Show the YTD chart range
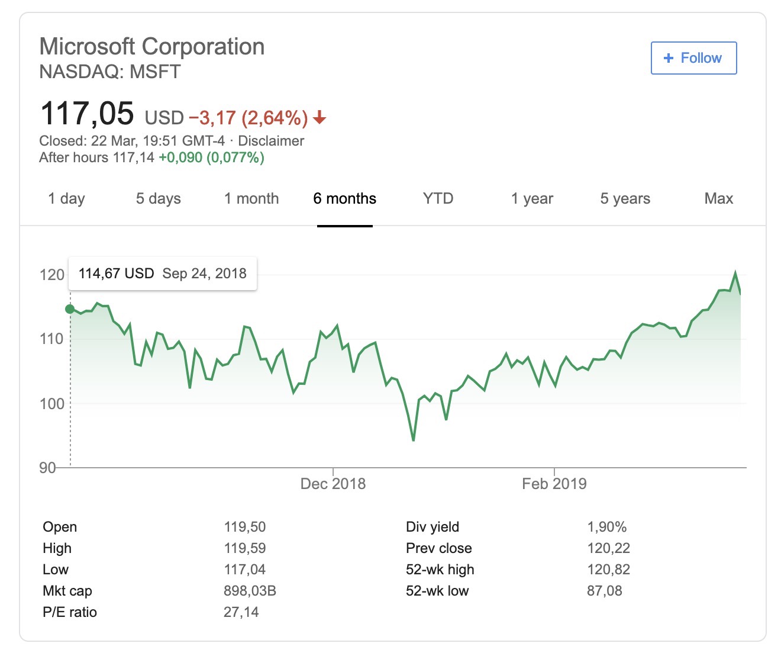This screenshot has width=781, height=656. point(438,198)
